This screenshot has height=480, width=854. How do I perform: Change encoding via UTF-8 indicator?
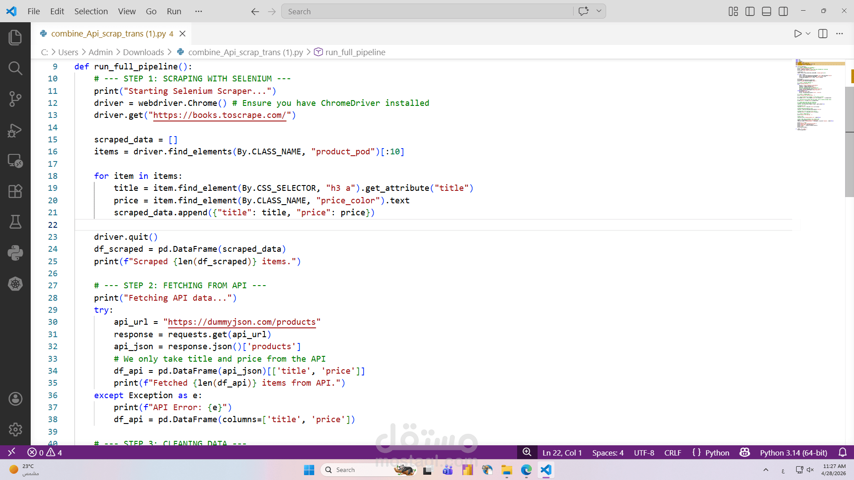[x=644, y=452]
